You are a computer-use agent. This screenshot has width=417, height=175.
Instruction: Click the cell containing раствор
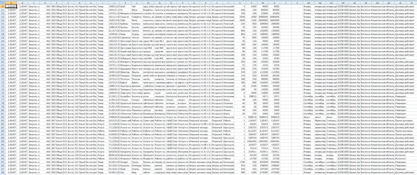160,110
